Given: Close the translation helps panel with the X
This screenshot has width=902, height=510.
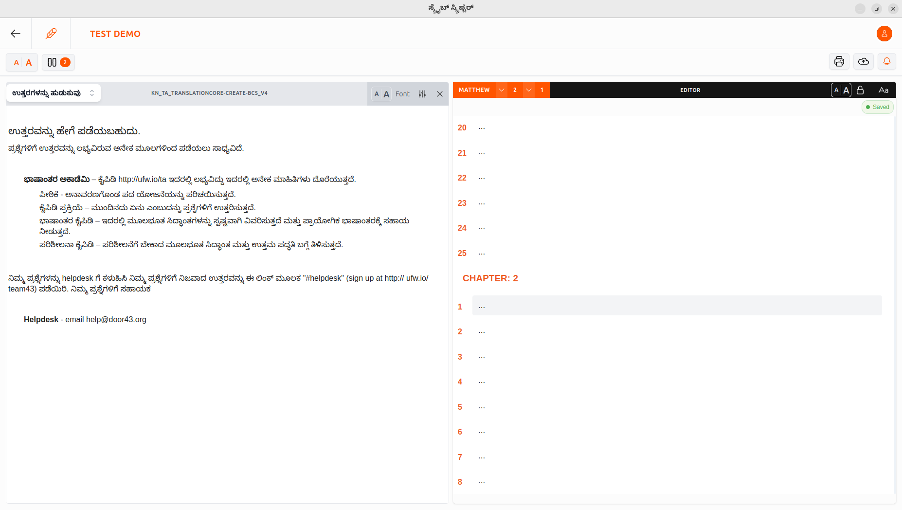Looking at the screenshot, I should [x=440, y=93].
